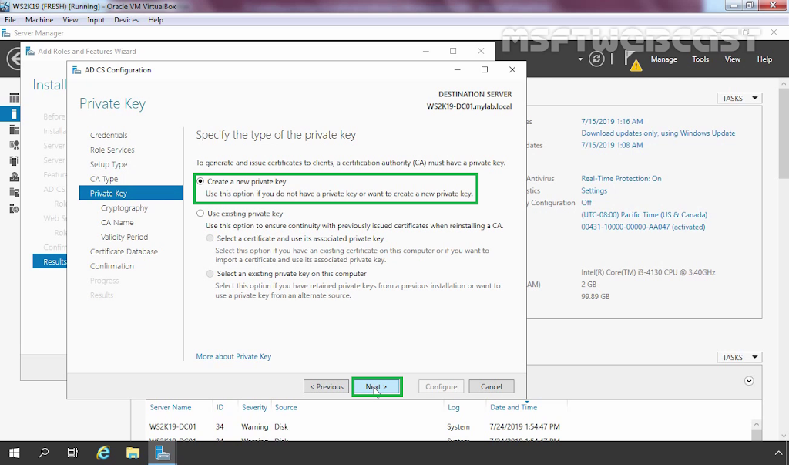Screen dimensions: 789x465
Task: Click the Next button in AD CS Configuration
Action: pyautogui.click(x=377, y=387)
